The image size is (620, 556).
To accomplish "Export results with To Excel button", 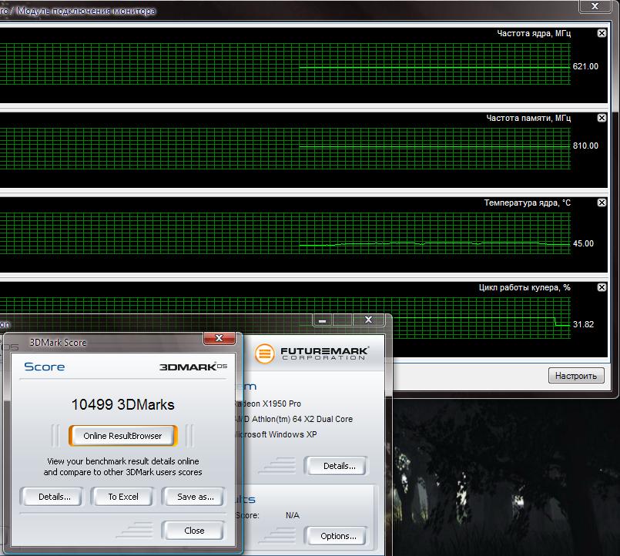I will [123, 497].
